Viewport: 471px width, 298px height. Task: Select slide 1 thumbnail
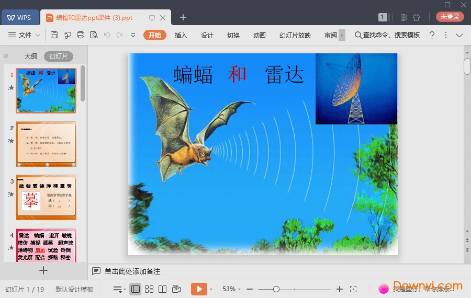(x=46, y=90)
